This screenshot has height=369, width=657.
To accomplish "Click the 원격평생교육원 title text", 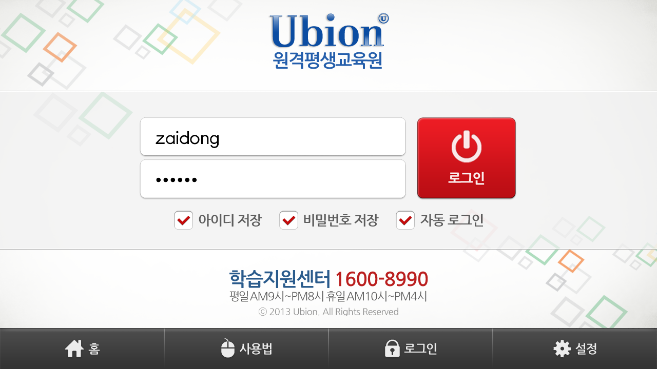I will [328, 59].
